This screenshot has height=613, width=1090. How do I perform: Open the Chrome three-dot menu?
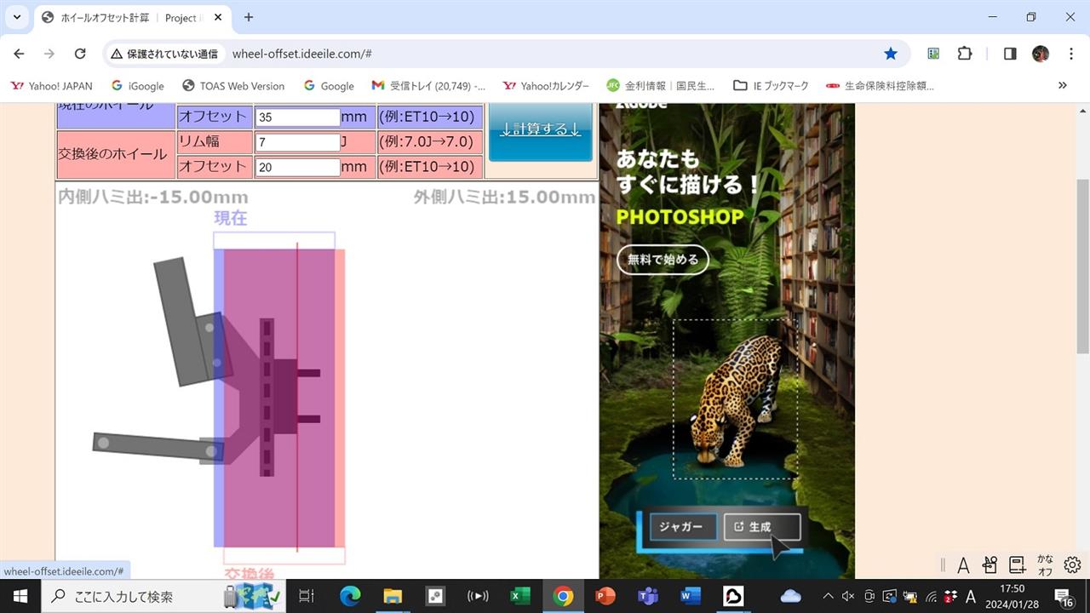(x=1071, y=54)
